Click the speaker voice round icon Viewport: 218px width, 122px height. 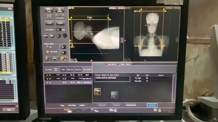click(52, 36)
